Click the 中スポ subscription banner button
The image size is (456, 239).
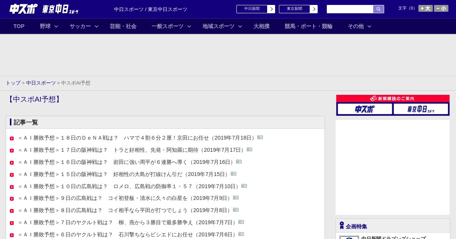coord(365,109)
